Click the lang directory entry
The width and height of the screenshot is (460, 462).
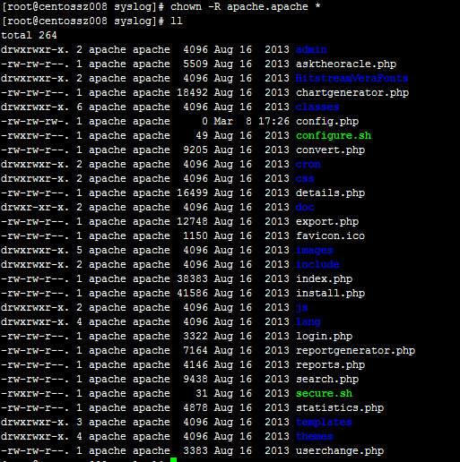[x=308, y=322]
